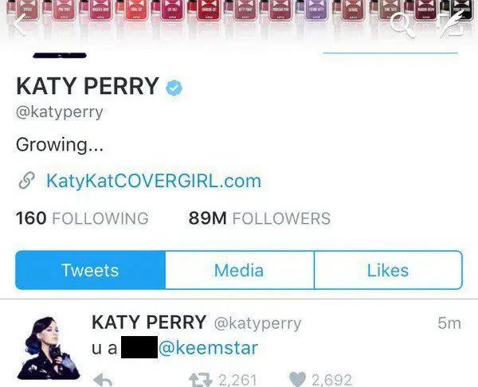The height and width of the screenshot is (387, 478).
Task: View the 160 Following list
Action: click(82, 218)
